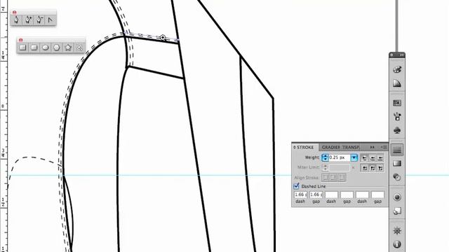Toggle the Stroke panel dock icon
The width and height of the screenshot is (449, 252).
point(397,150)
